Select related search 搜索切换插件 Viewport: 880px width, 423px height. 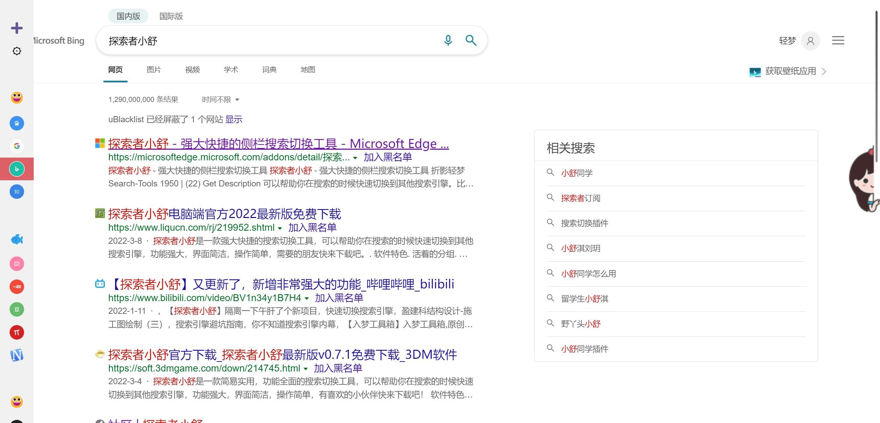pos(584,223)
